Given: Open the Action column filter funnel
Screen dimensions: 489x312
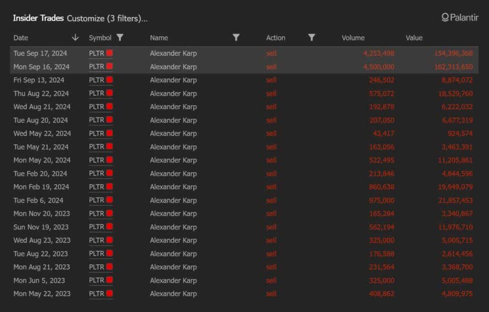Looking at the screenshot, I should pos(311,37).
